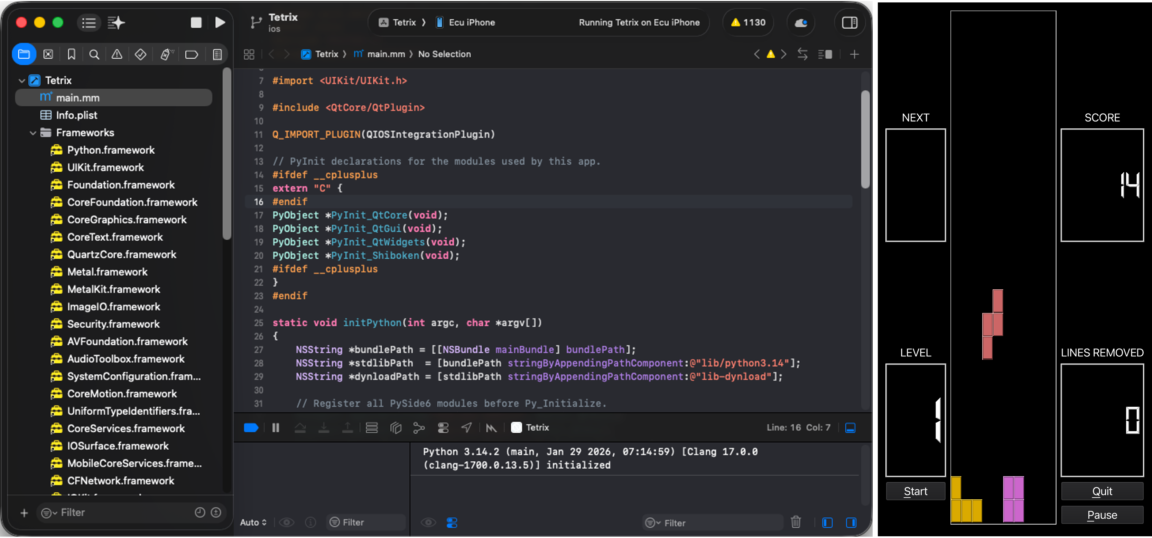Click variables filter field
Image resolution: width=1152 pixels, height=538 pixels.
[x=366, y=522]
